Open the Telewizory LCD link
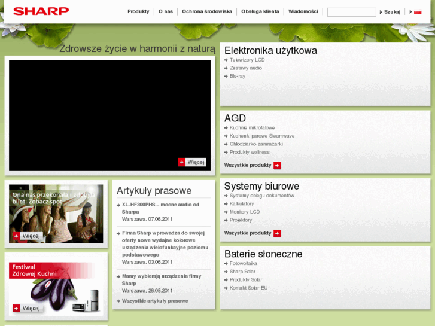Viewport: 435px width, 326px height. coord(247,60)
